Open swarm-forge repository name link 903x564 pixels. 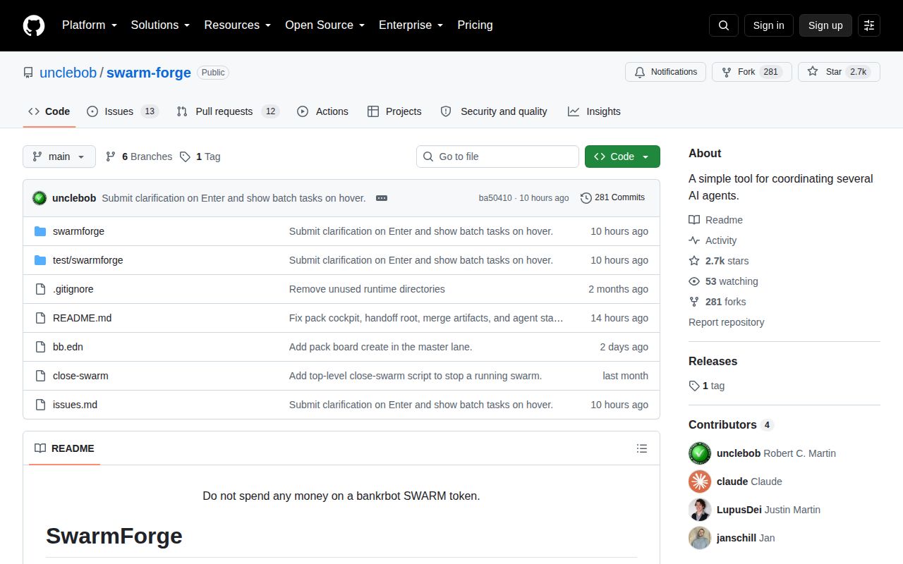click(149, 73)
